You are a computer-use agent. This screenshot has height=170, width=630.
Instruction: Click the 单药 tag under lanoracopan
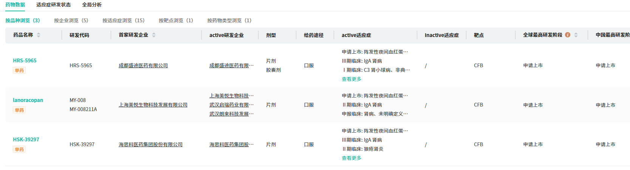(x=19, y=110)
